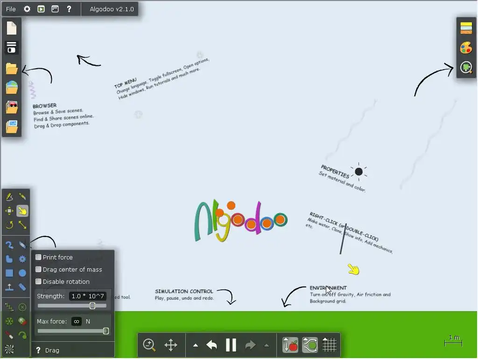Toggle gravity with the apple icon

click(290, 345)
